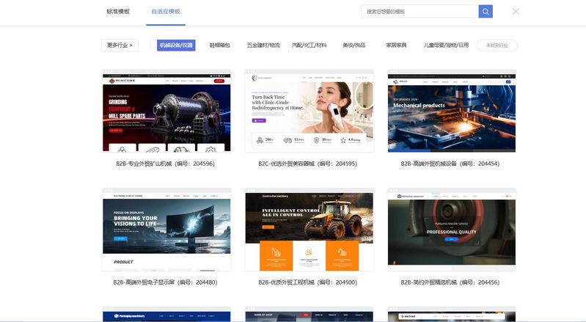Choose the 机械设备/仪器 category
Image resolution: width=586 pixels, height=322 pixels.
(176, 45)
